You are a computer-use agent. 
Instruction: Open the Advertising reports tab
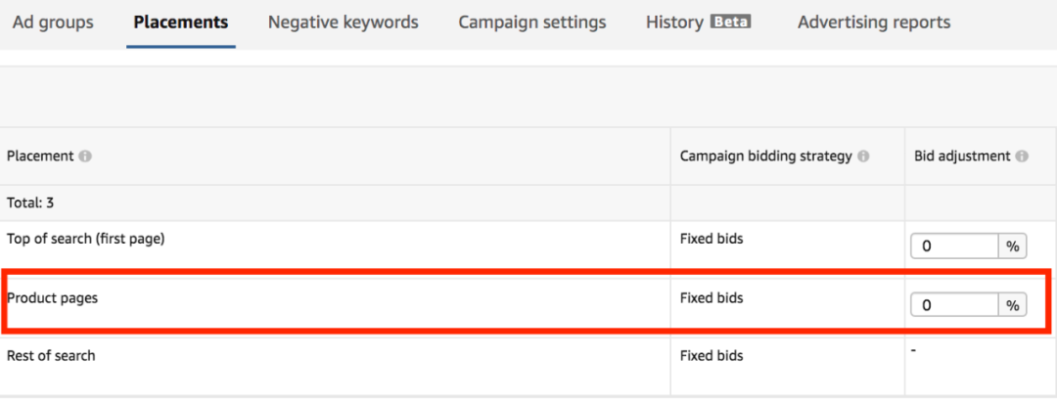874,22
